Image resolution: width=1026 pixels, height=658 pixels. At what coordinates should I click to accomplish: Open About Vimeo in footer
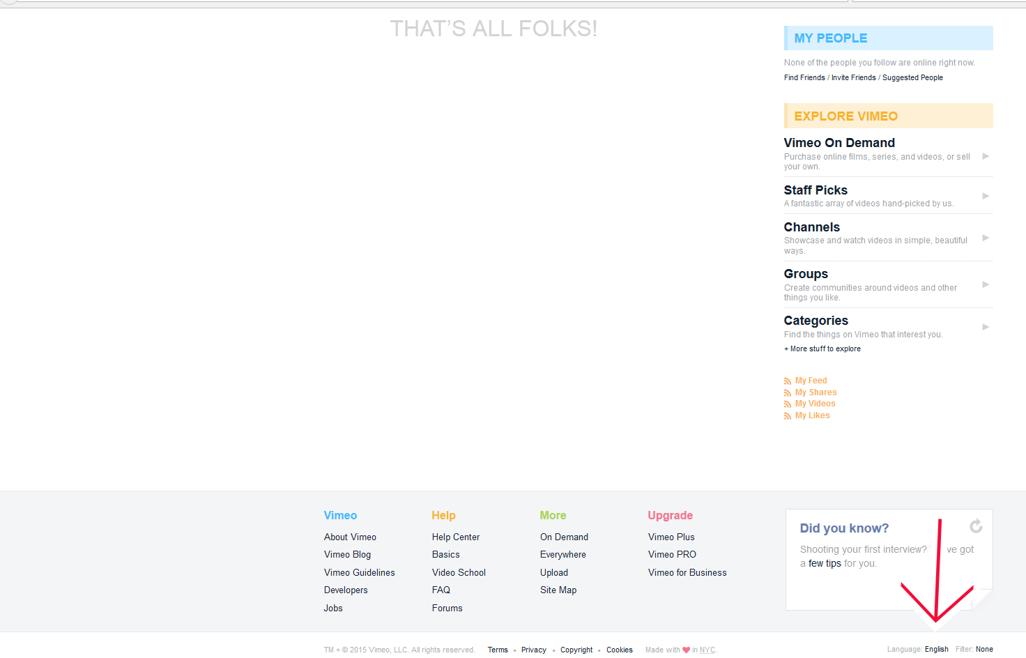click(350, 537)
